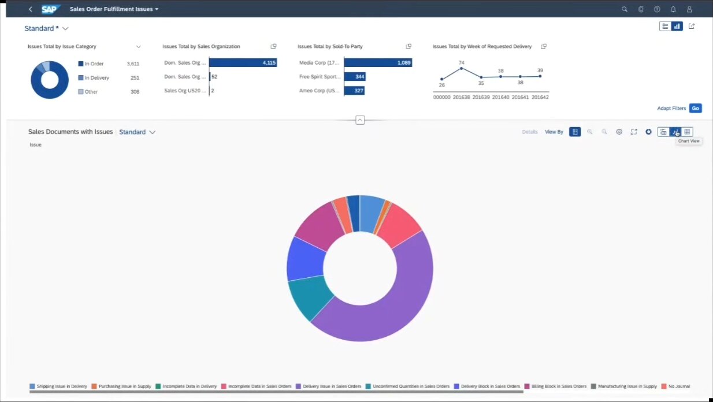This screenshot has width=713, height=402.
Task: Click the share icon near filter bar
Action: 692,26
